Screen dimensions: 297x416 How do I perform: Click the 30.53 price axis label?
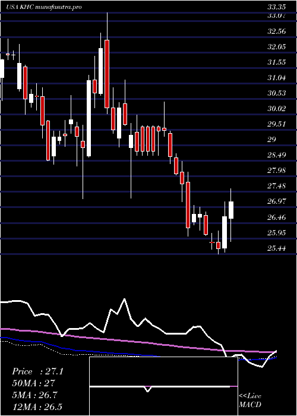point(277,93)
